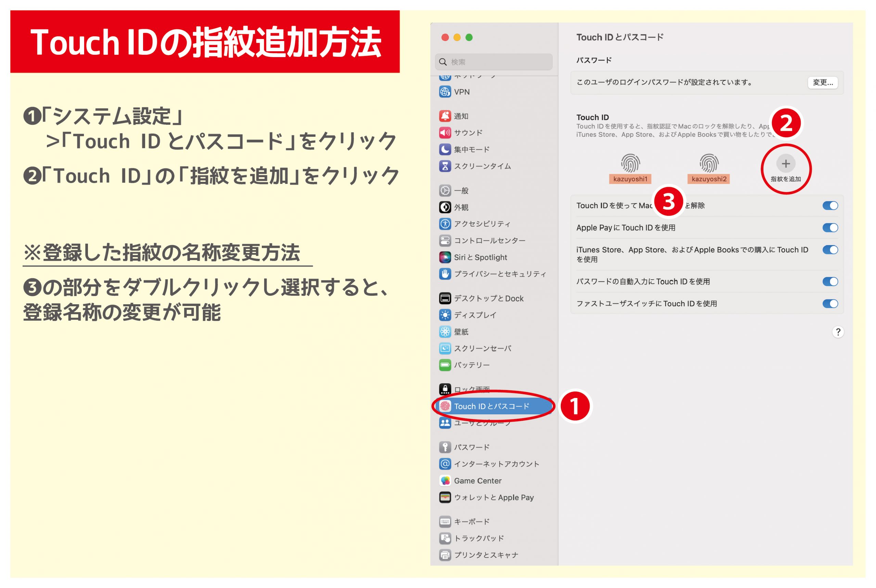Select the ウォレットと Apple Pay text
The image size is (876, 588).
(494, 497)
